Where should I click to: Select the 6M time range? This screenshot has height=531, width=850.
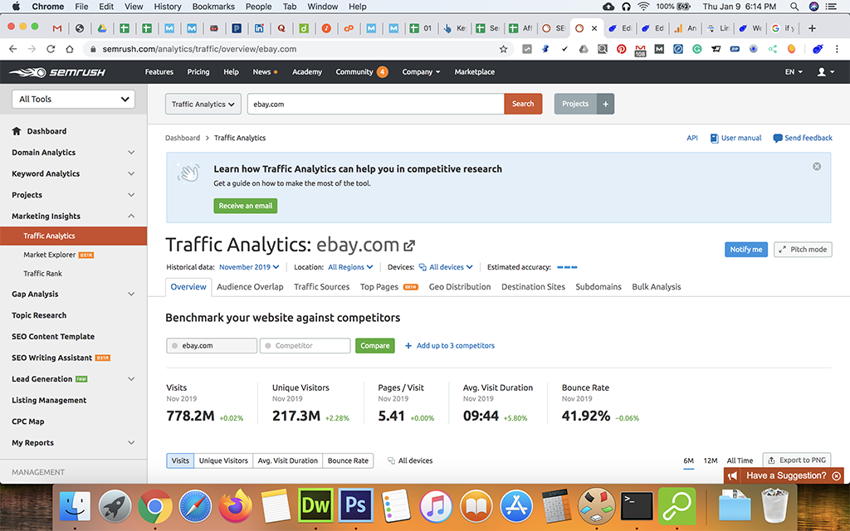(x=688, y=460)
